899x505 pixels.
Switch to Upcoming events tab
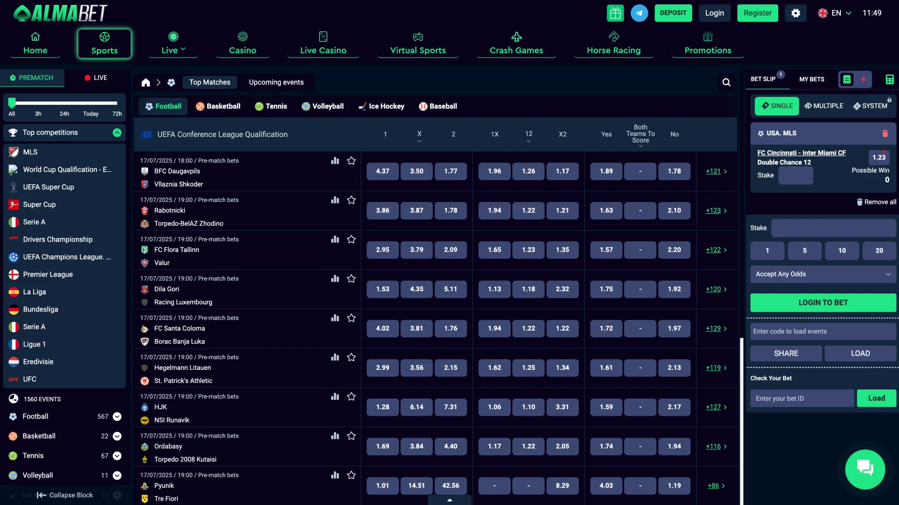tap(276, 82)
